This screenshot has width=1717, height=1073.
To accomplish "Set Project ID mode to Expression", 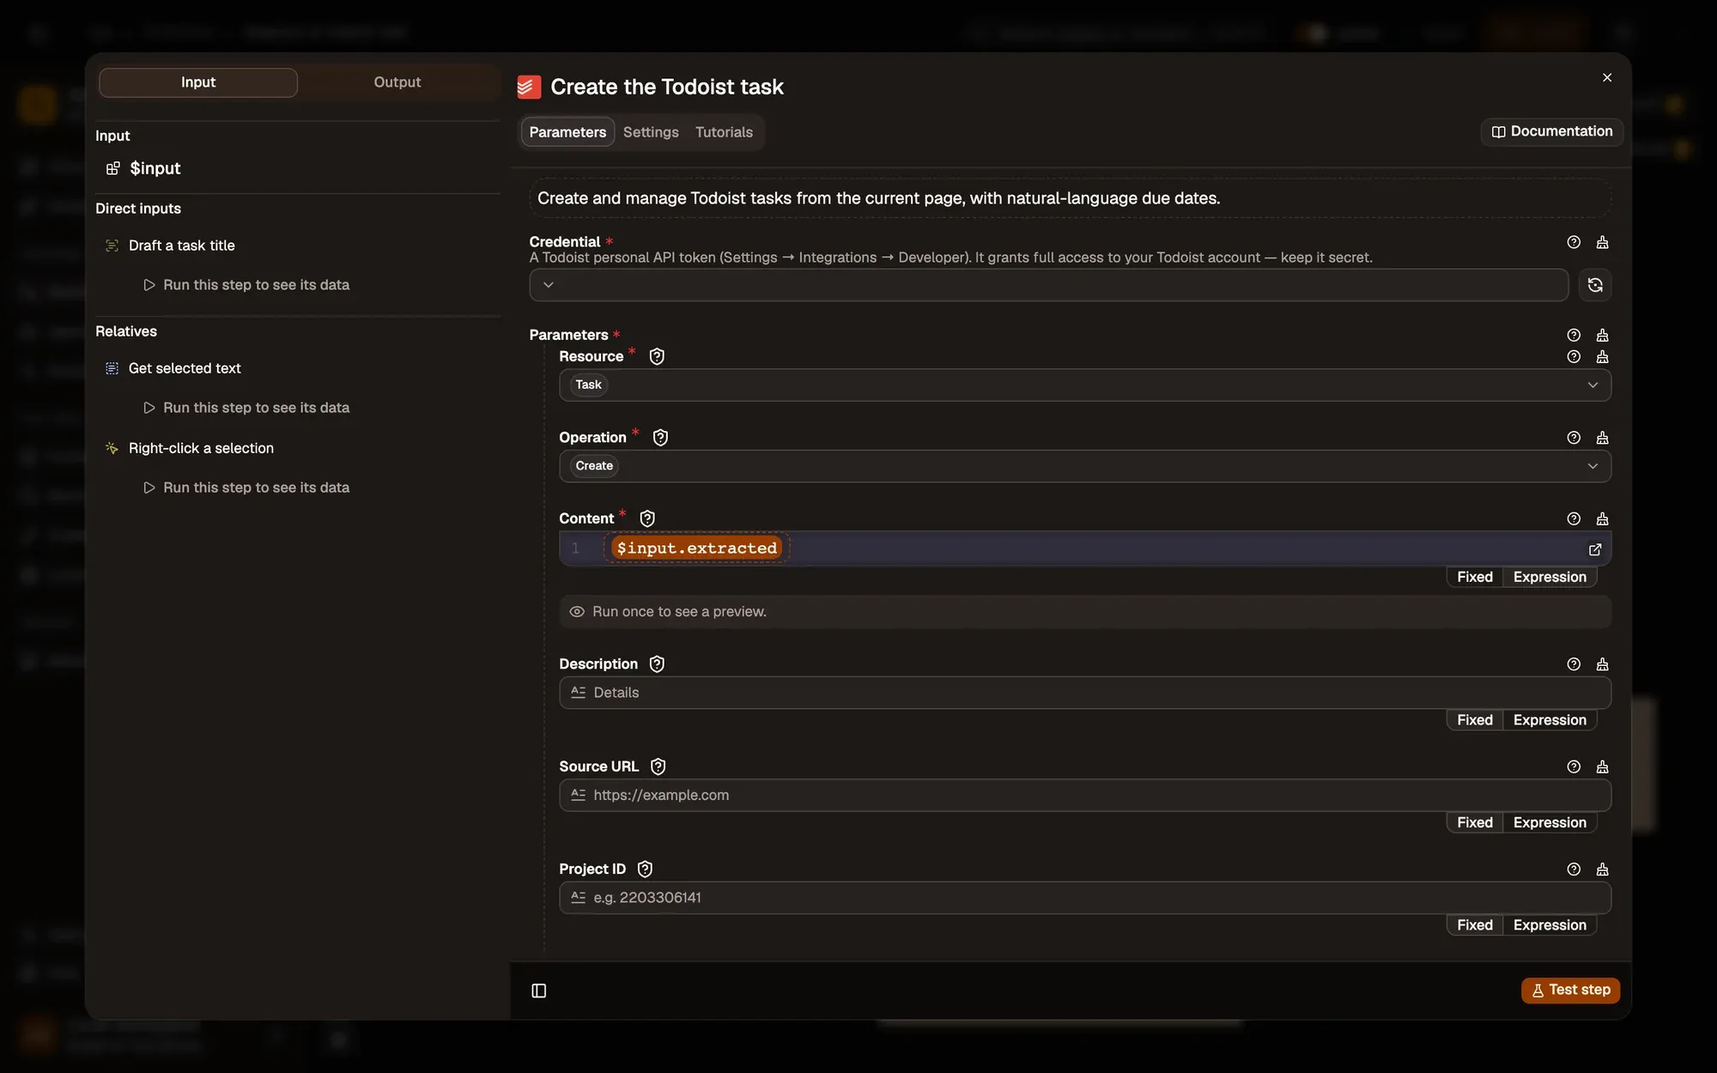I will [x=1550, y=925].
